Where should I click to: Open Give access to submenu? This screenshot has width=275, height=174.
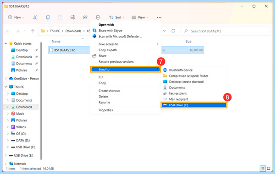click(126, 44)
